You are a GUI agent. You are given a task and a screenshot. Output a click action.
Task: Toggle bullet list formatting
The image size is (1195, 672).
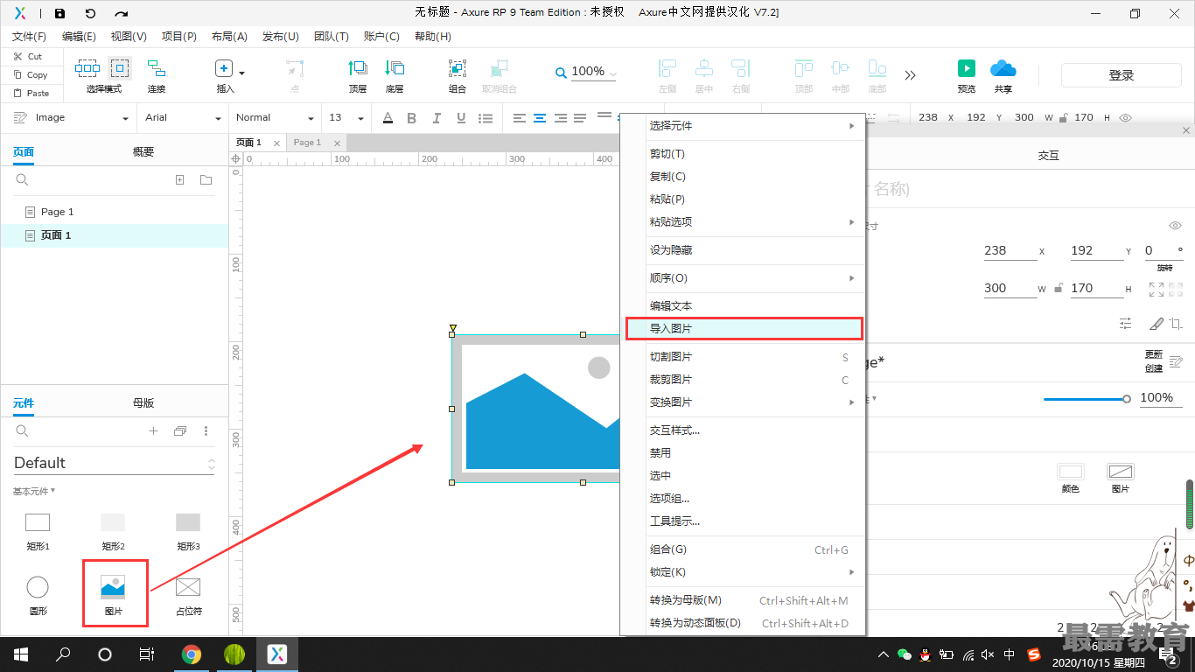(486, 117)
